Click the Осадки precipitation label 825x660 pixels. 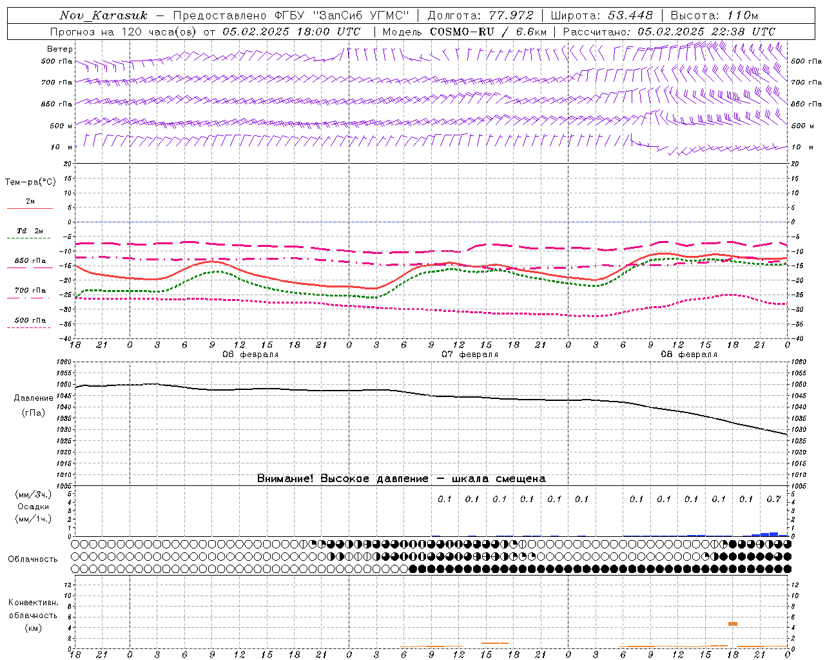34,507
